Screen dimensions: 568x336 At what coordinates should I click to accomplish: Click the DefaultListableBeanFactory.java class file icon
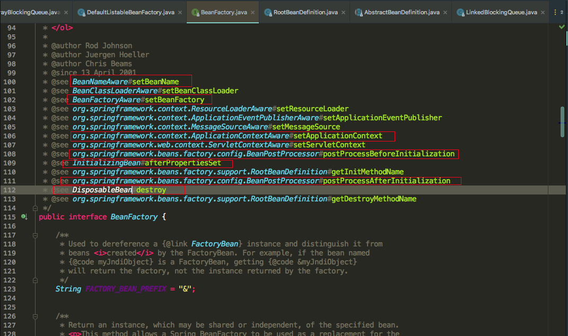pyautogui.click(x=82, y=12)
